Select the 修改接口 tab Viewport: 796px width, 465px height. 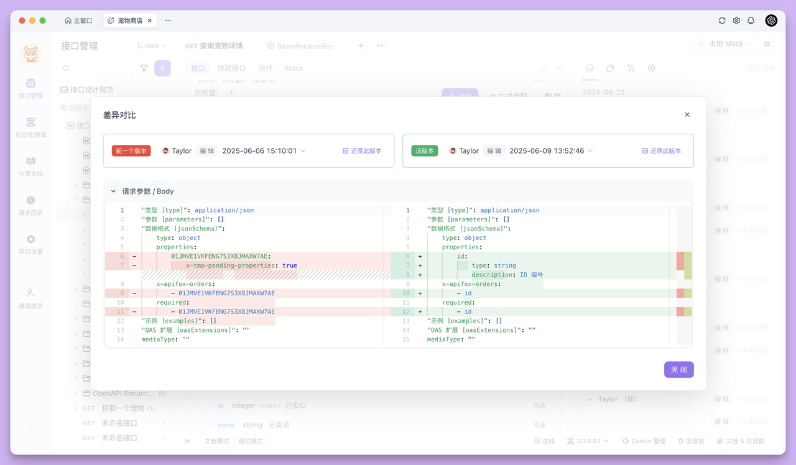click(231, 68)
